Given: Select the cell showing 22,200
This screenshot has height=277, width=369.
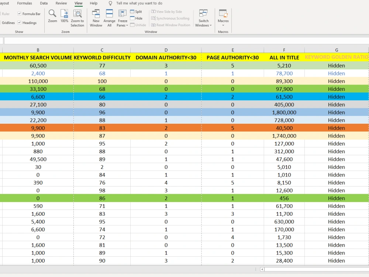Looking at the screenshot, I should coord(38,120).
